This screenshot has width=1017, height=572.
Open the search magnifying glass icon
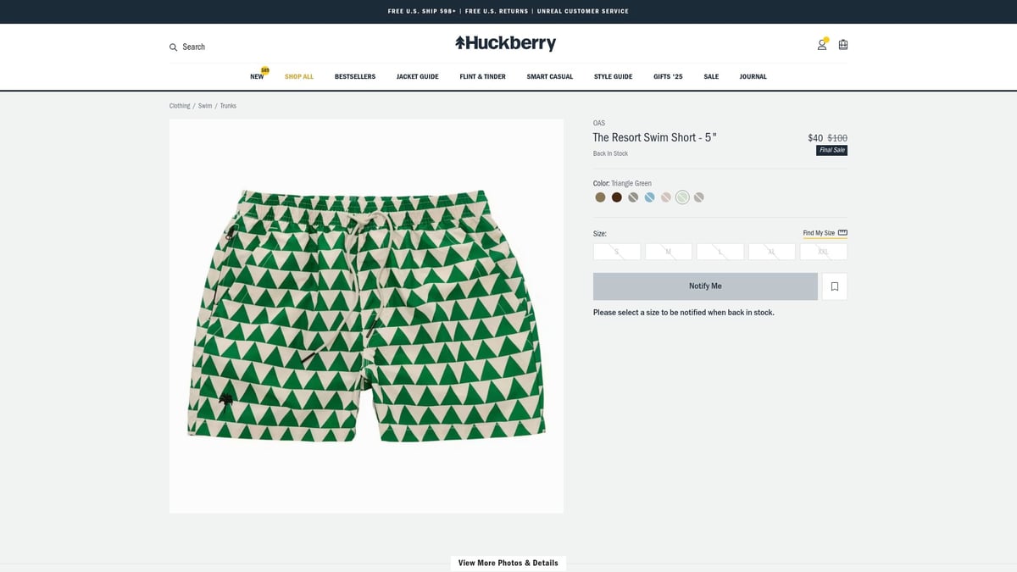pos(174,47)
